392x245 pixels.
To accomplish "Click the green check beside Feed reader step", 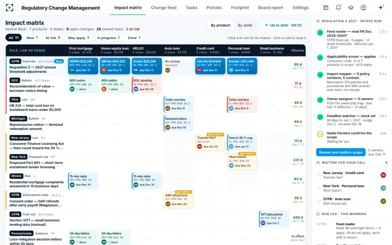I will [320, 32].
